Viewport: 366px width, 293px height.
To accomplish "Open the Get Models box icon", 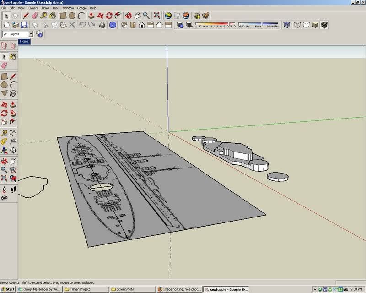I will click(197, 16).
